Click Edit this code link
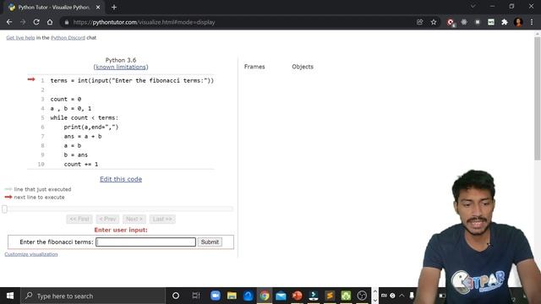This screenshot has width=541, height=304. tap(121, 179)
